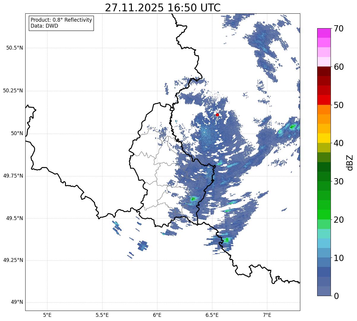Click the colorbar tick label 20
Viewport: 357px width, 321px height.
(339, 220)
